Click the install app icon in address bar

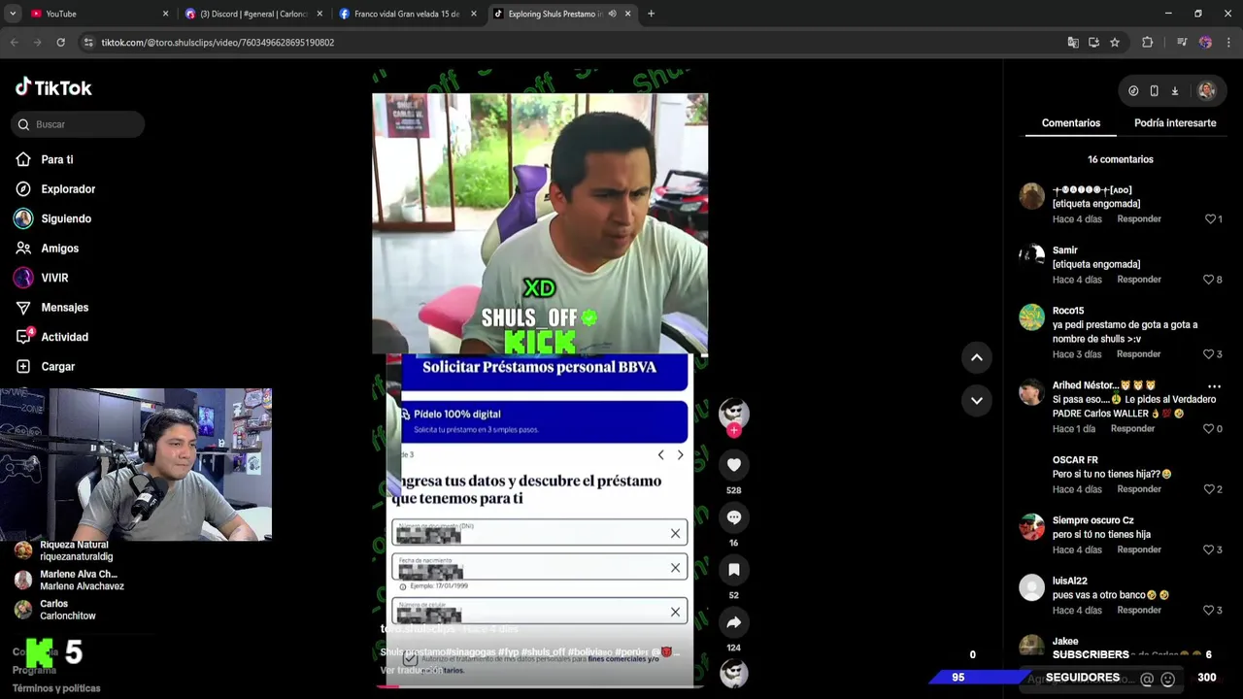pyautogui.click(x=1093, y=43)
